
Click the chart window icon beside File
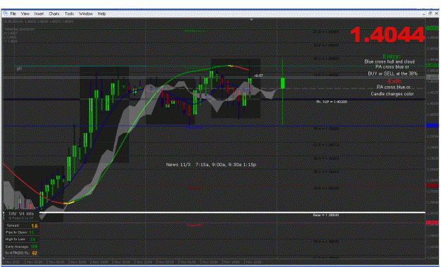[x=5, y=13]
